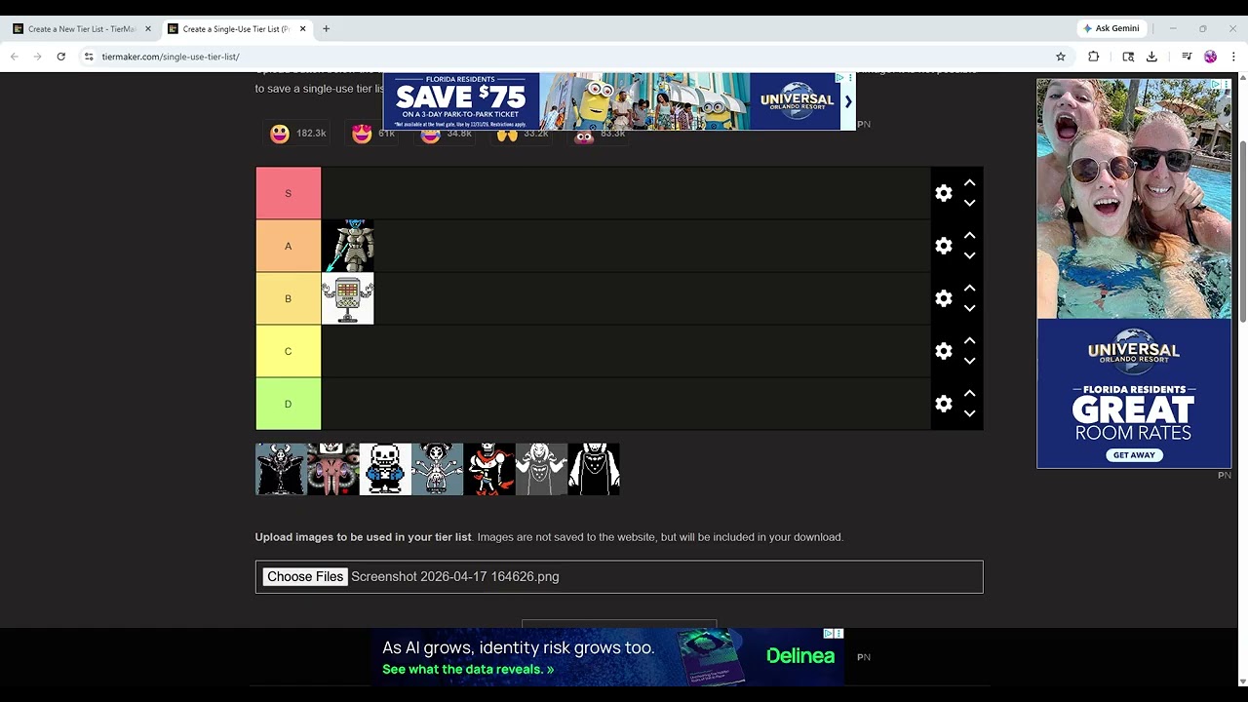Move the C tier row up

tap(969, 340)
